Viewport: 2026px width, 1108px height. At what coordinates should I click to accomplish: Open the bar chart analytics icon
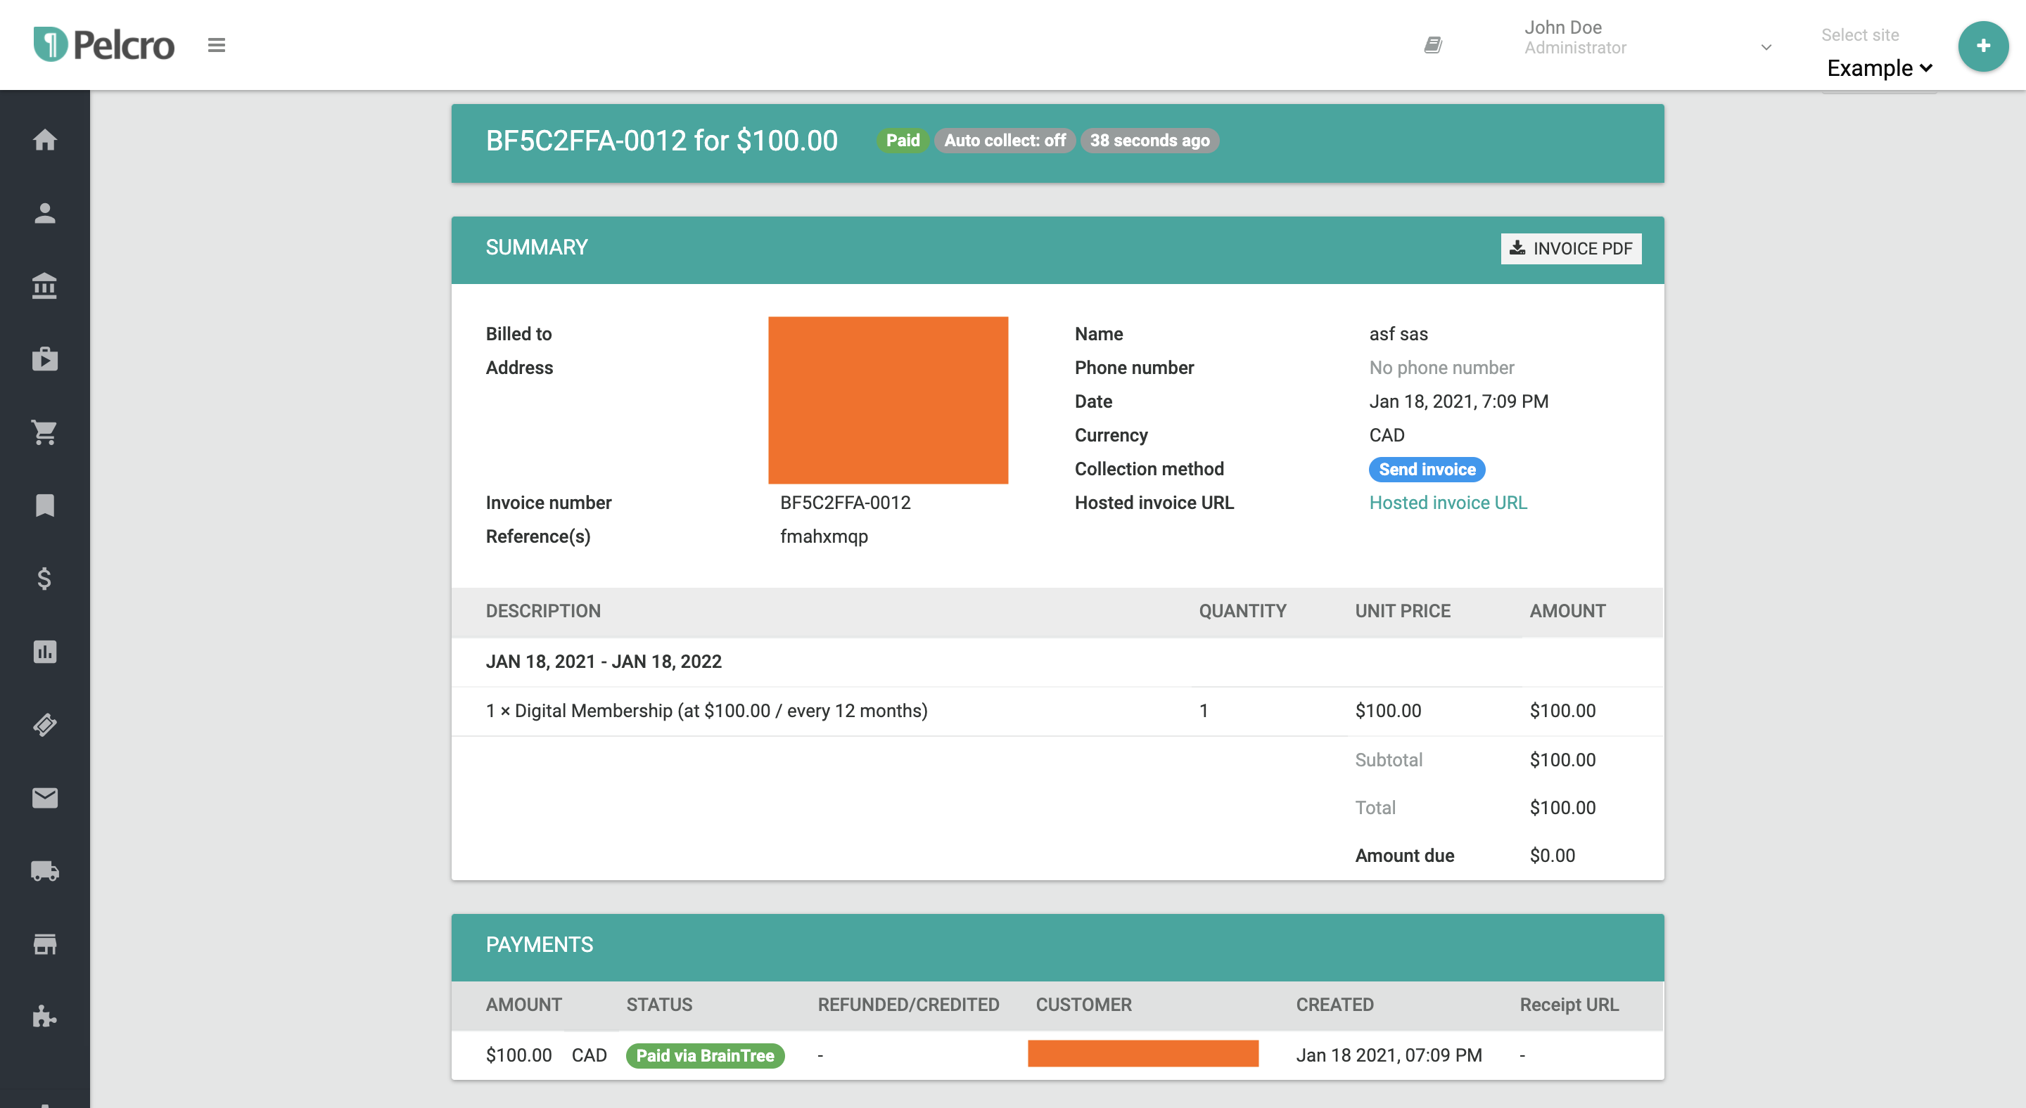tap(45, 652)
